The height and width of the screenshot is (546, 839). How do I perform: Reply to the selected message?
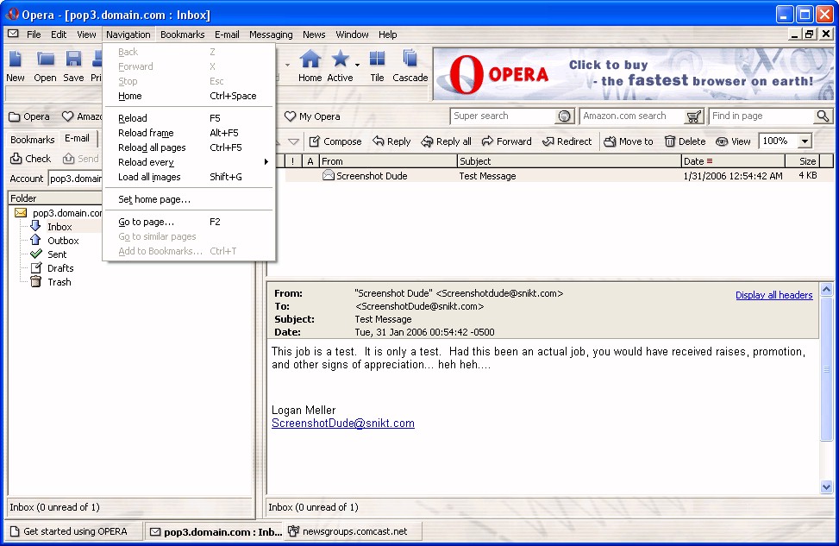click(x=391, y=141)
